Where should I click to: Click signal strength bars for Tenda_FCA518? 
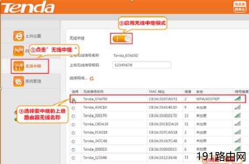click(238, 132)
